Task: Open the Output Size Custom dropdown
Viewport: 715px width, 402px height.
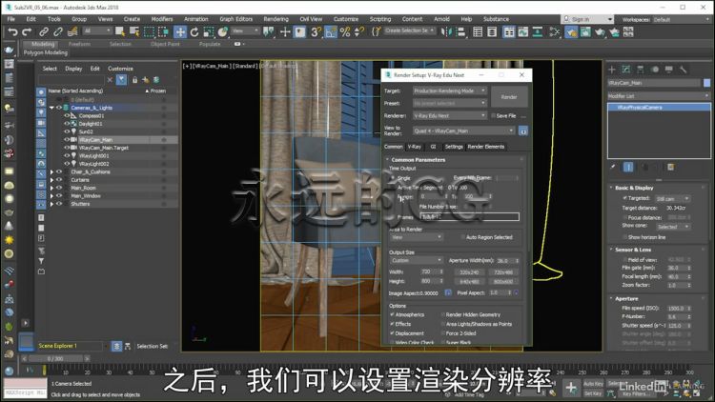Action: pyautogui.click(x=417, y=260)
